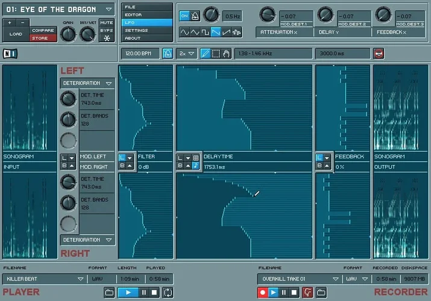This screenshot has height=301, width=431.
Task: Click the snowflake freeze button
Action: 107,38
